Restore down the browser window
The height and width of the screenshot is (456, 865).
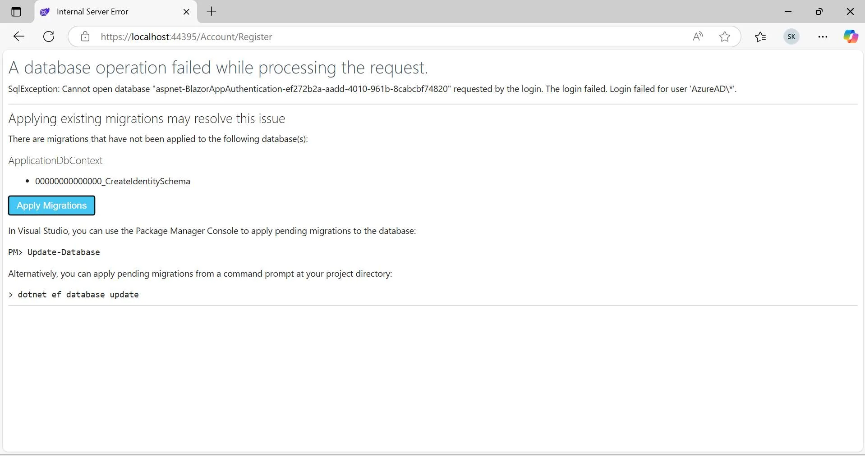[x=819, y=12]
